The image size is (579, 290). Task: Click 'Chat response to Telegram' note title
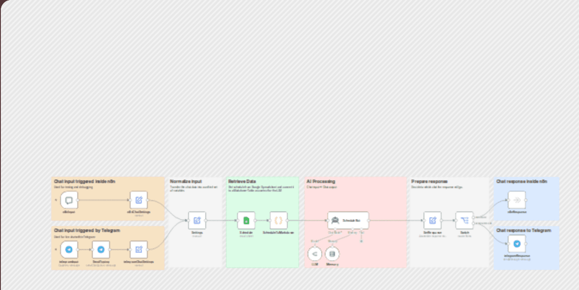(x=524, y=230)
